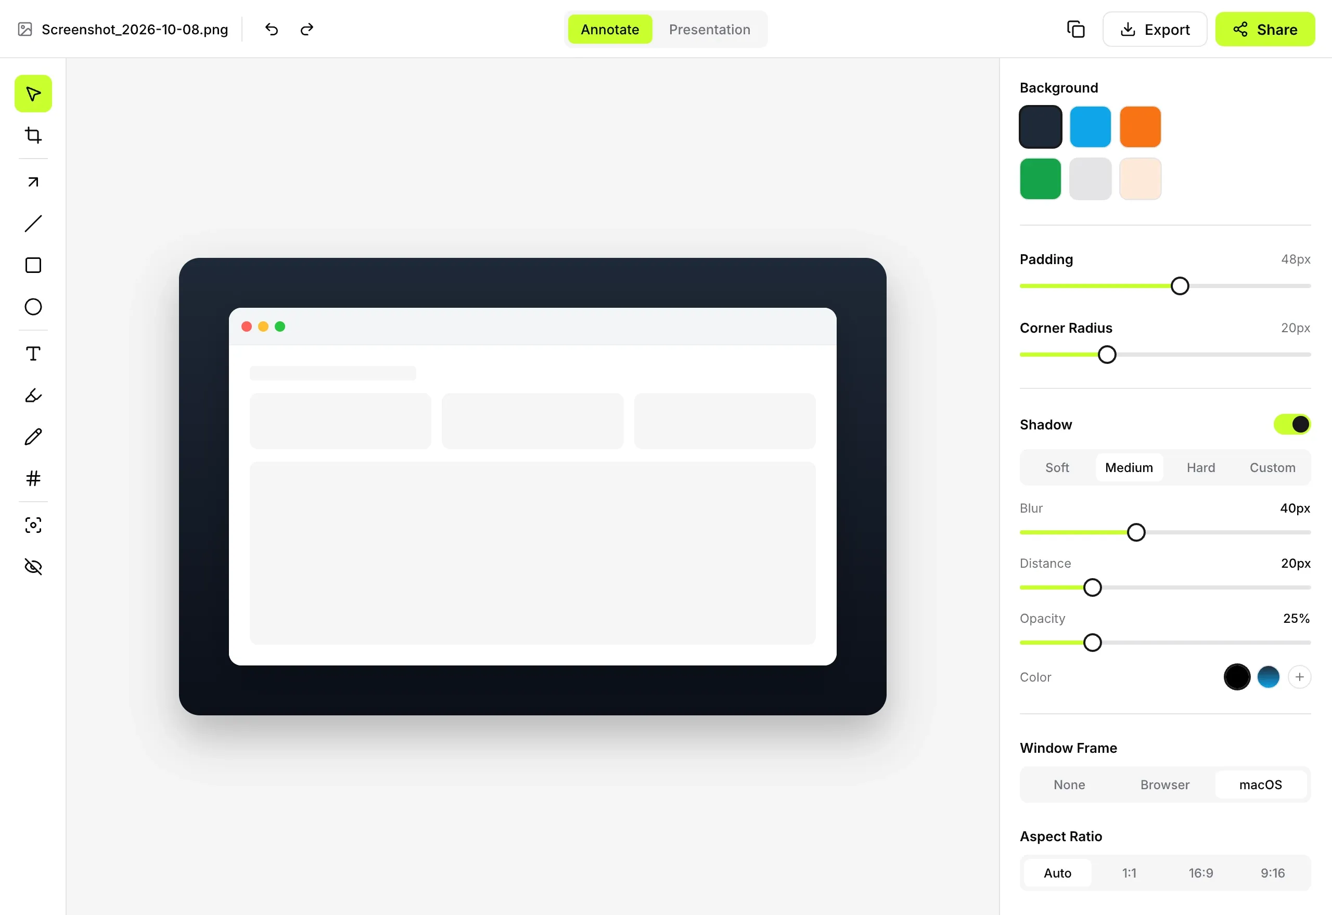Switch to Annotate mode tab

pos(610,29)
